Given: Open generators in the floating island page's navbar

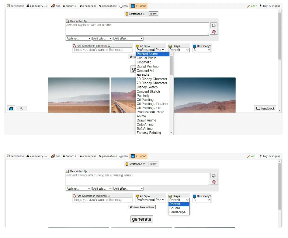Looking at the screenshot, I should (x=108, y=156).
